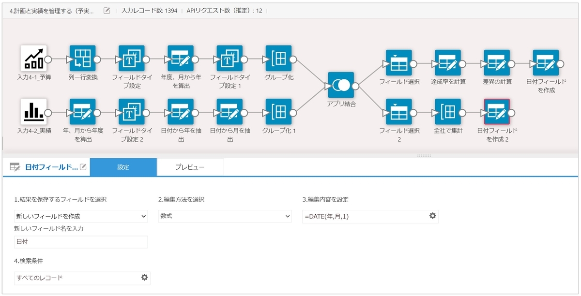Select the top-row 日付フィールドを作成 node
Viewport: 581px width, 296px height.
pyautogui.click(x=546, y=63)
